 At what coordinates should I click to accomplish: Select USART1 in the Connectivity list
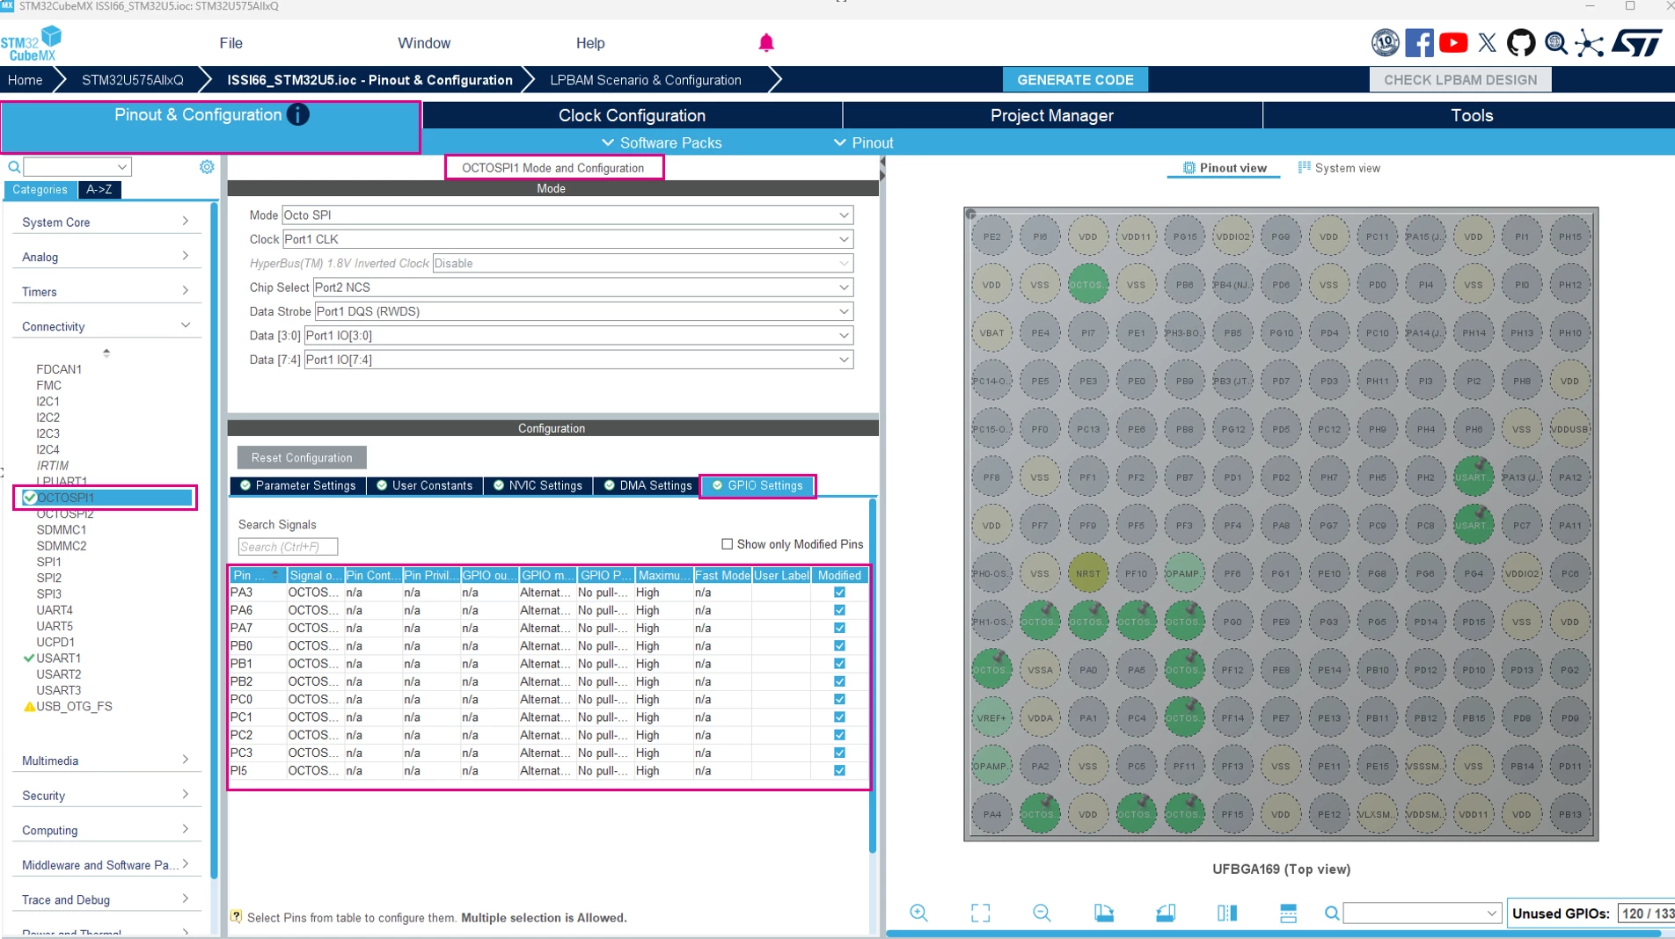[59, 659]
